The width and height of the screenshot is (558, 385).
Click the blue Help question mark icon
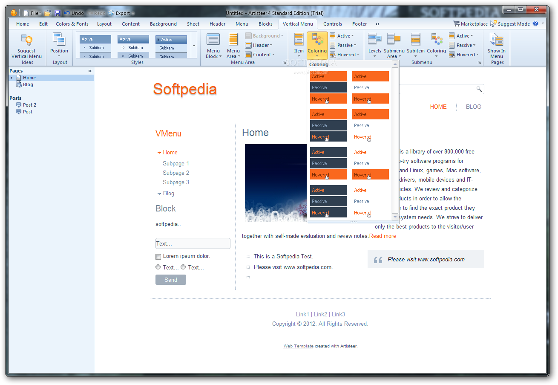pyautogui.click(x=535, y=24)
